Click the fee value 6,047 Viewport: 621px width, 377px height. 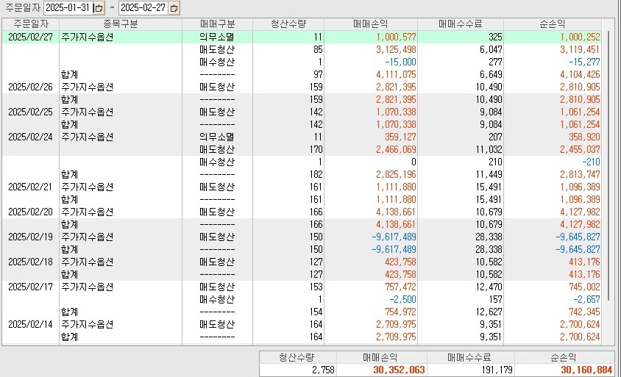[491, 49]
